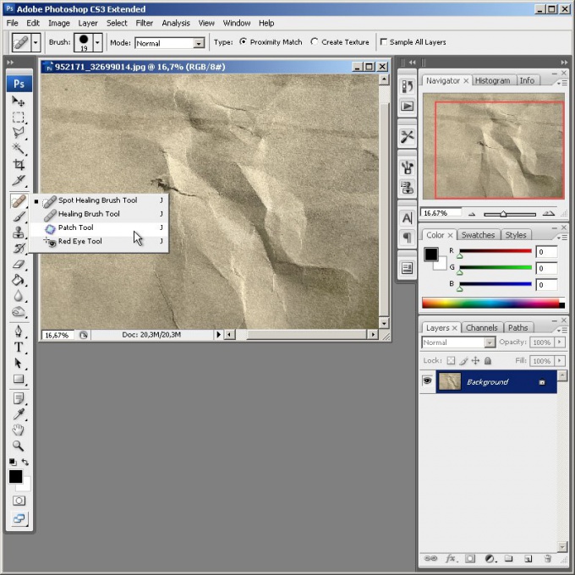575x575 pixels.
Task: Hide the Background layer with eye icon
Action: [x=427, y=381]
